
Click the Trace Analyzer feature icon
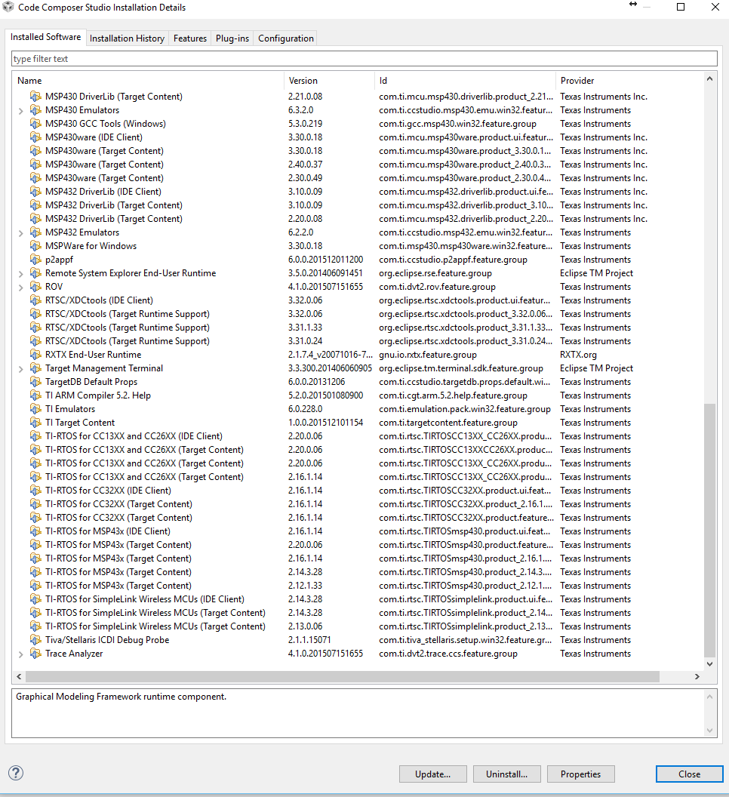[x=35, y=654]
